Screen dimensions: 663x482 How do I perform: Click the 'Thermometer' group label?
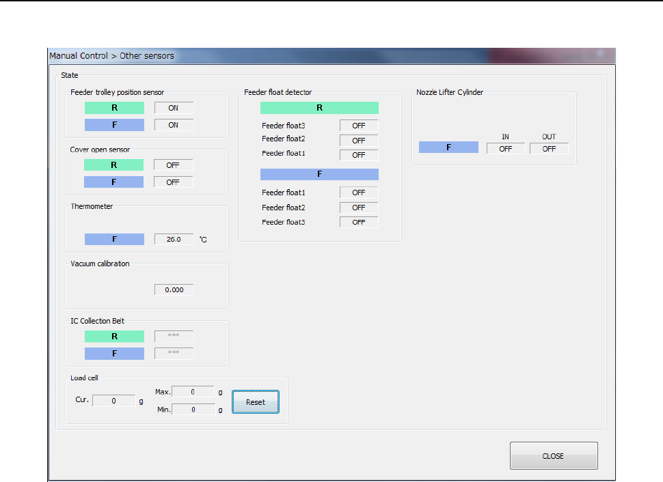(x=92, y=206)
